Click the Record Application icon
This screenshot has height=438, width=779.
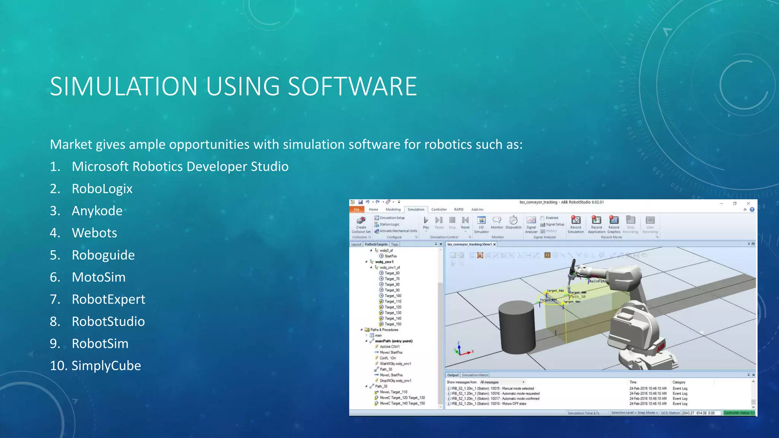pos(596,220)
